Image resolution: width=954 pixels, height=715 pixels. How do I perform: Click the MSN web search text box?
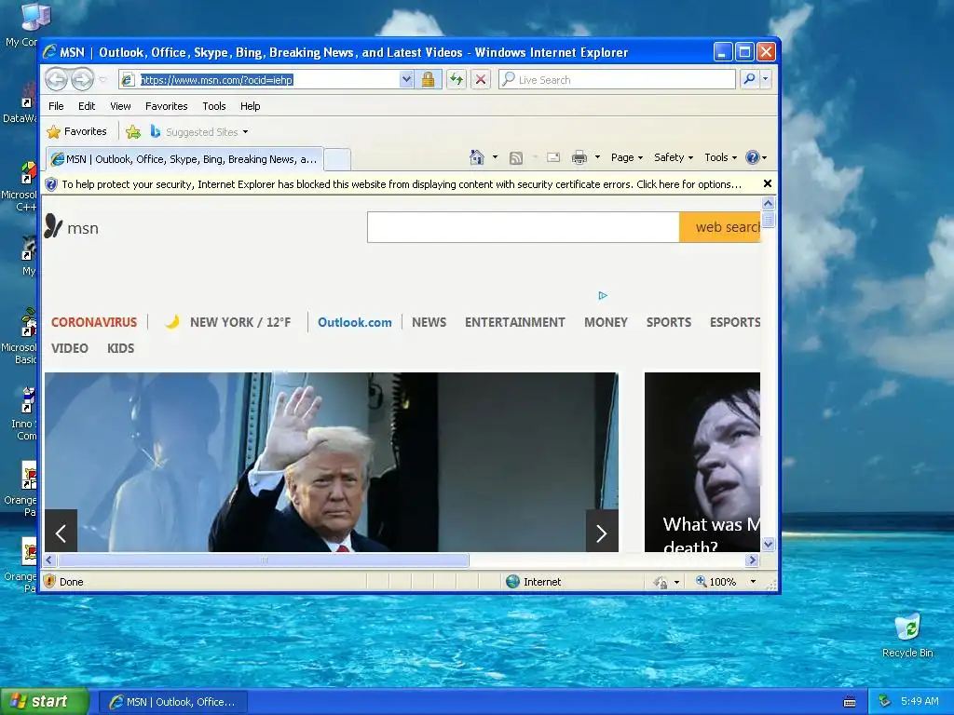(524, 227)
